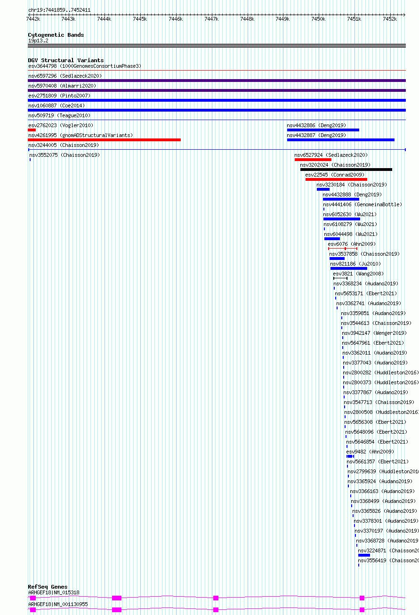Screen dimensions: 419x615
Task: Click the esv2751809 (Pinto2007) label
Action: [x=59, y=96]
